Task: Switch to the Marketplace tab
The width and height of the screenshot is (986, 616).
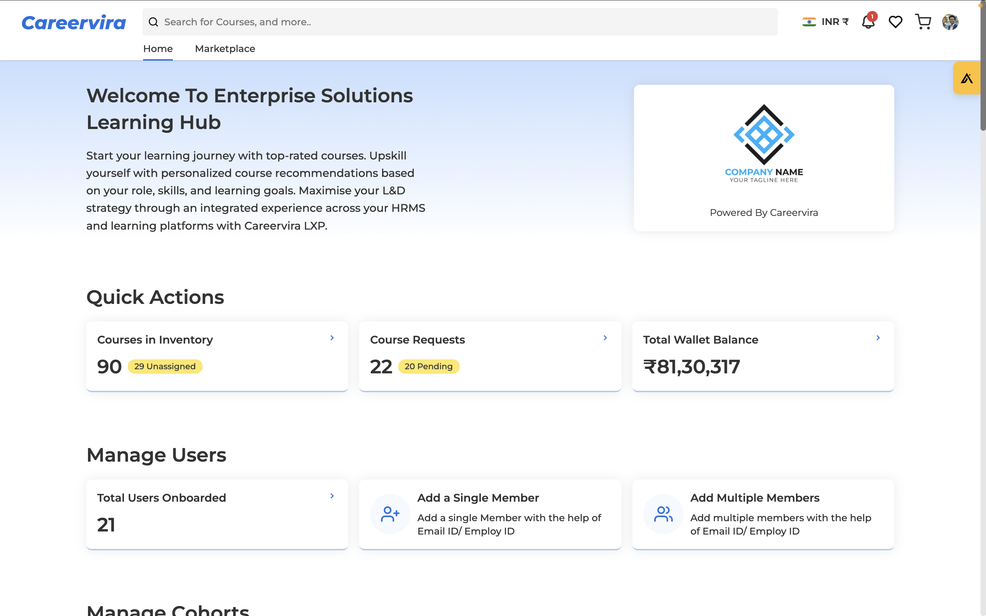Action: (225, 49)
